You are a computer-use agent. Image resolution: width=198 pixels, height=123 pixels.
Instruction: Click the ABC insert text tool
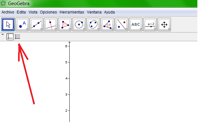[x=136, y=24]
